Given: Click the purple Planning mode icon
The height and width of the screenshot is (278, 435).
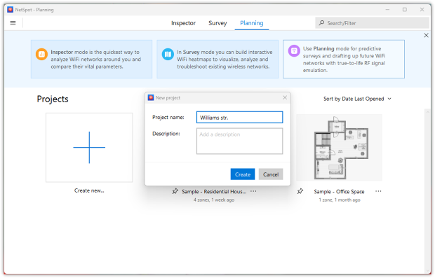Looking at the screenshot, I should point(294,50).
